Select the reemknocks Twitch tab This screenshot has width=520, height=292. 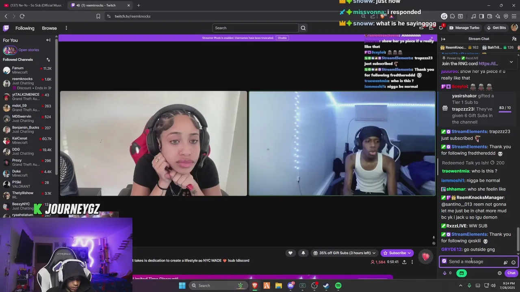pyautogui.click(x=99, y=5)
